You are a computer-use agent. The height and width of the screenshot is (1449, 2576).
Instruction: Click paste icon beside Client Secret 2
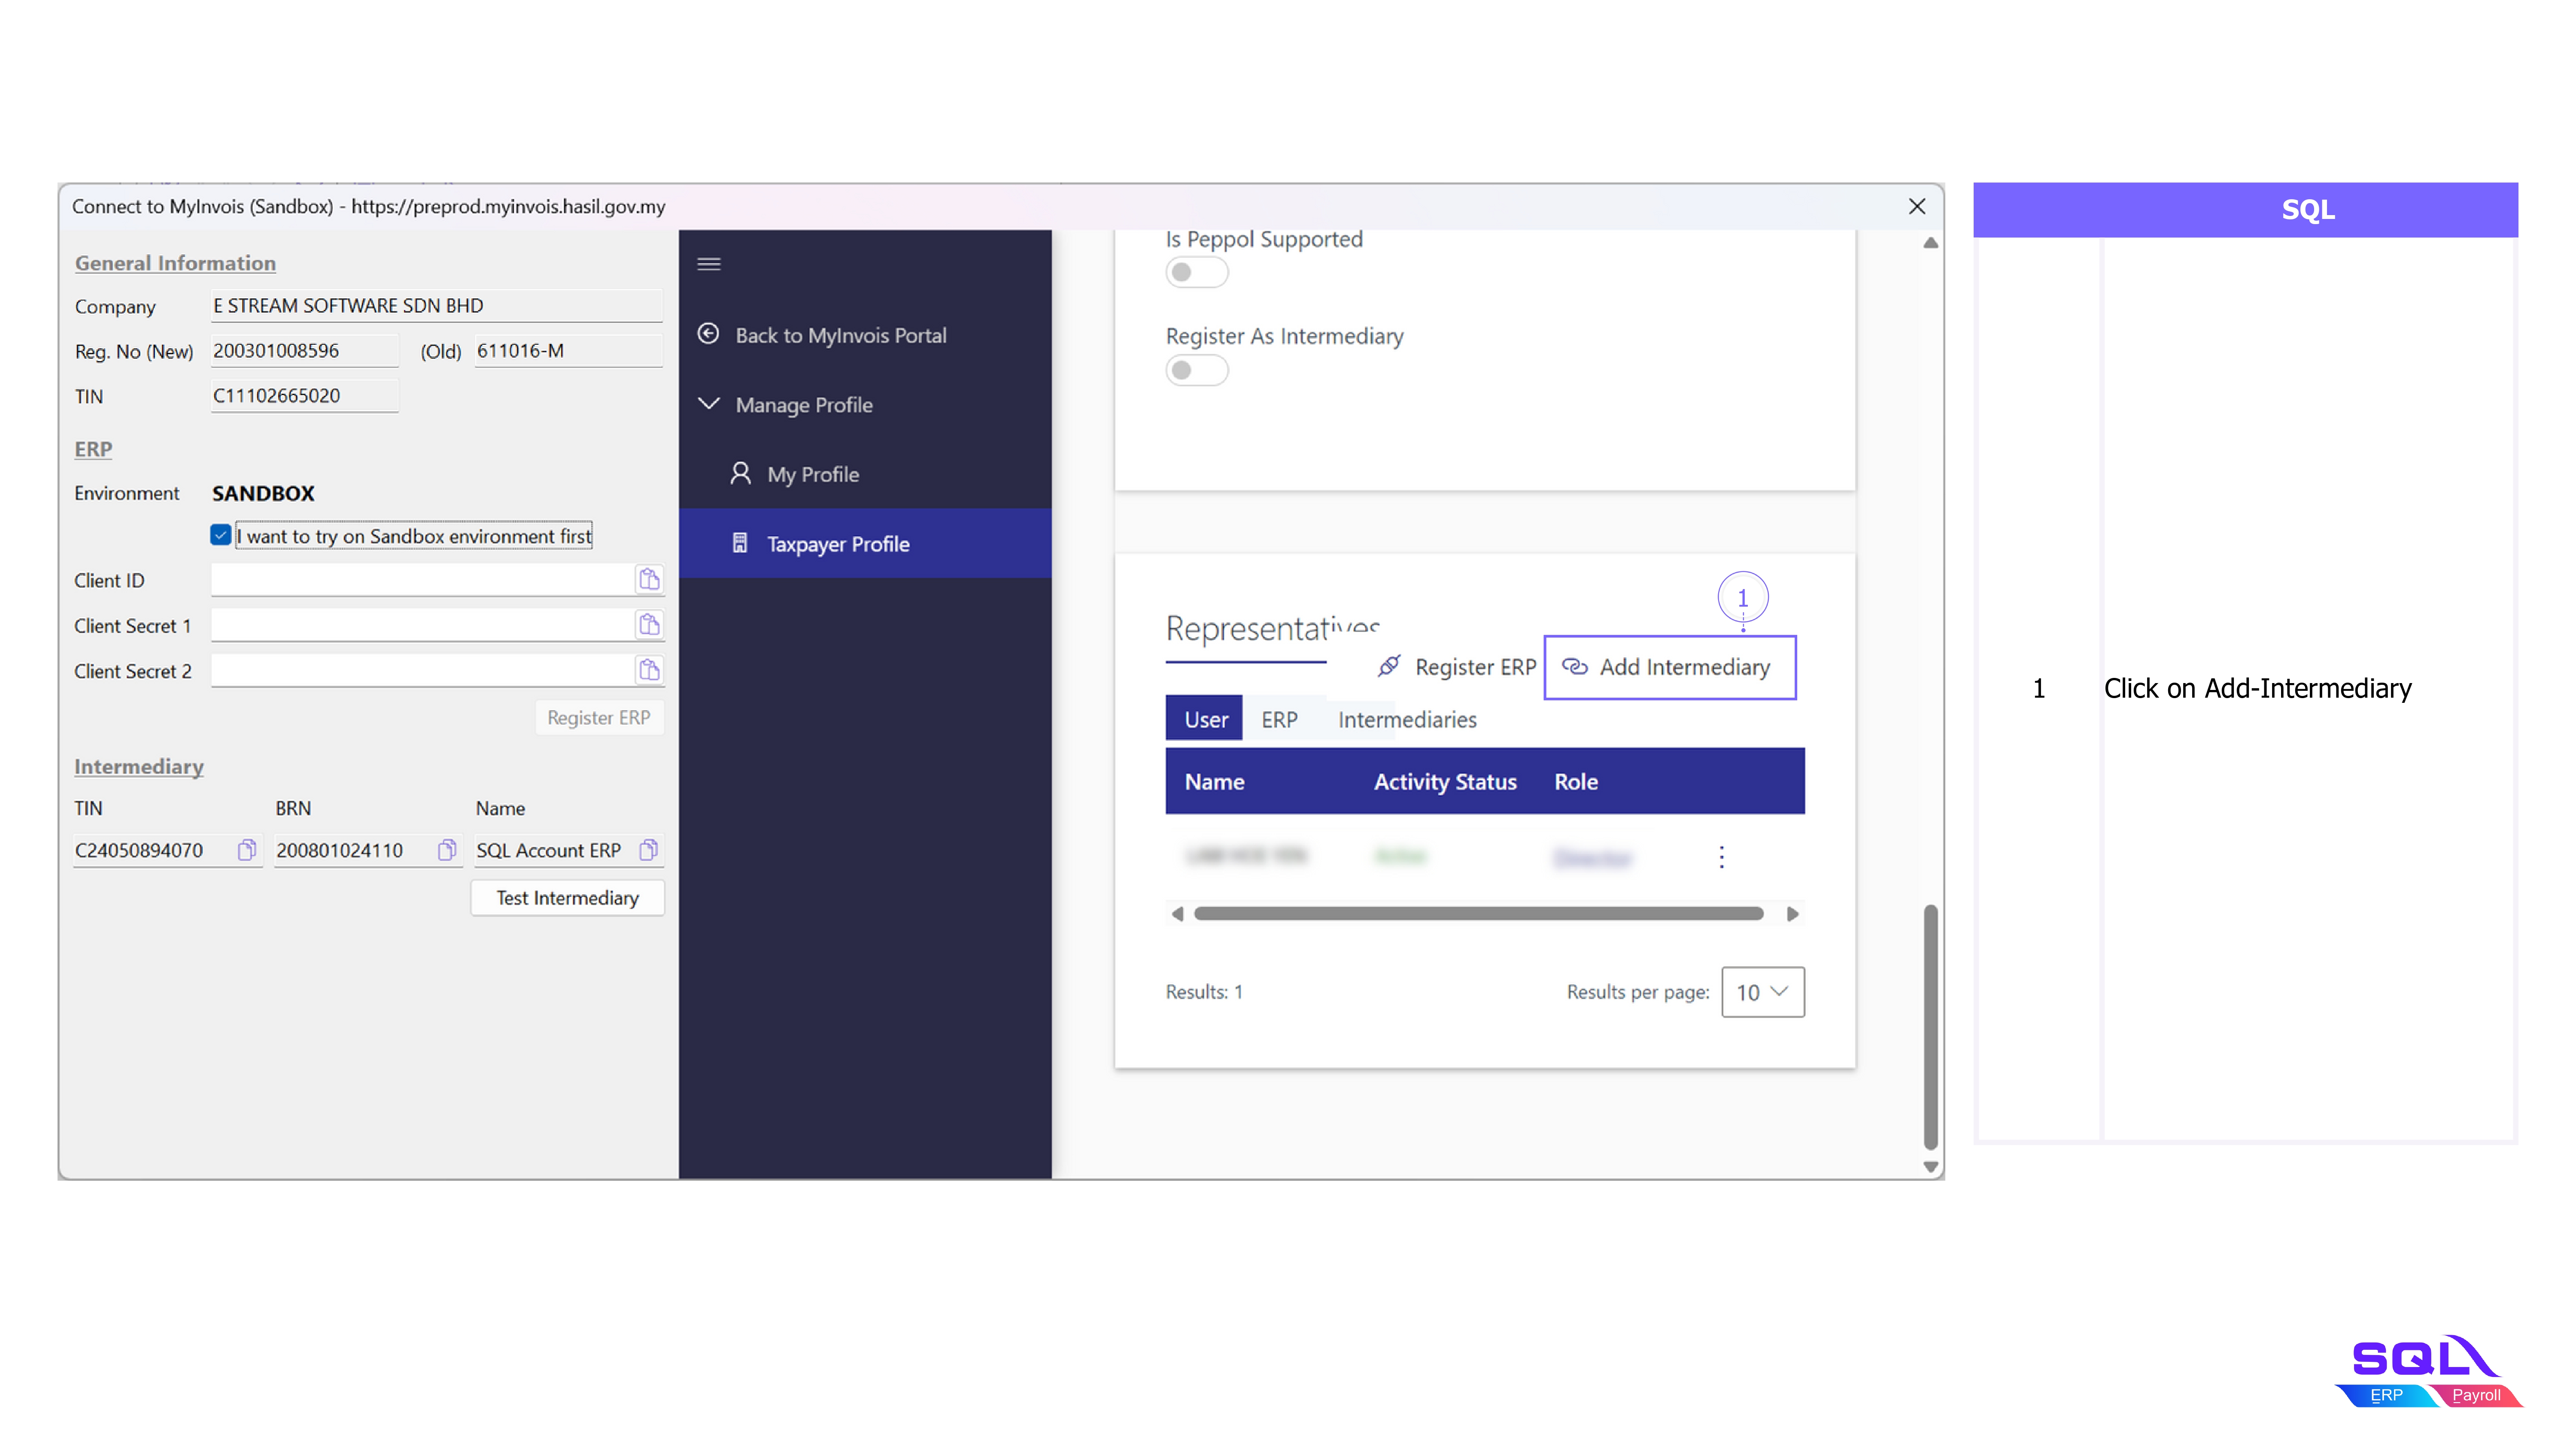pos(649,670)
